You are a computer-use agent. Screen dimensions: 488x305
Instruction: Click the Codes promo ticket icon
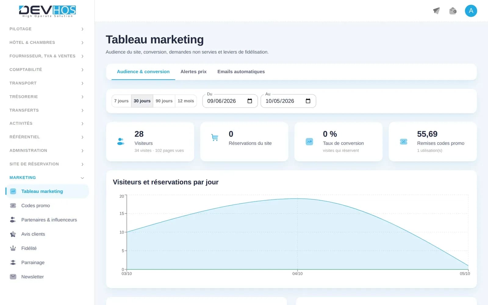tap(13, 206)
